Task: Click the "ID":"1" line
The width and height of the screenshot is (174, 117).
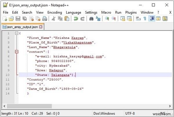Action: point(36,84)
